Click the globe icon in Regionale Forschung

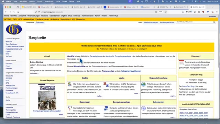tap(143, 84)
